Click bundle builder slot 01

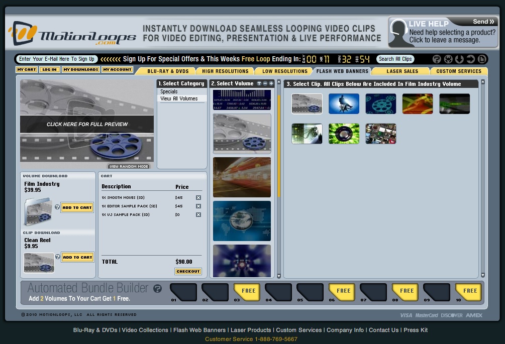tap(183, 292)
